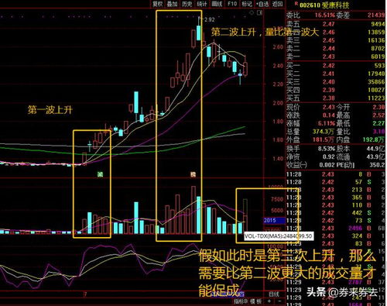Click the VOL-TDX(MA5) tooltip value
Image resolution: width=387 pixels, height=306 pixels.
pyautogui.click(x=279, y=236)
